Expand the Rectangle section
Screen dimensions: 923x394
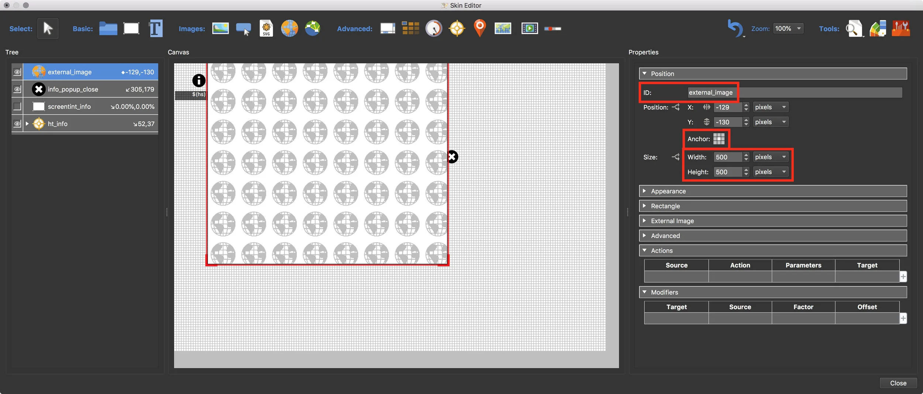point(773,206)
